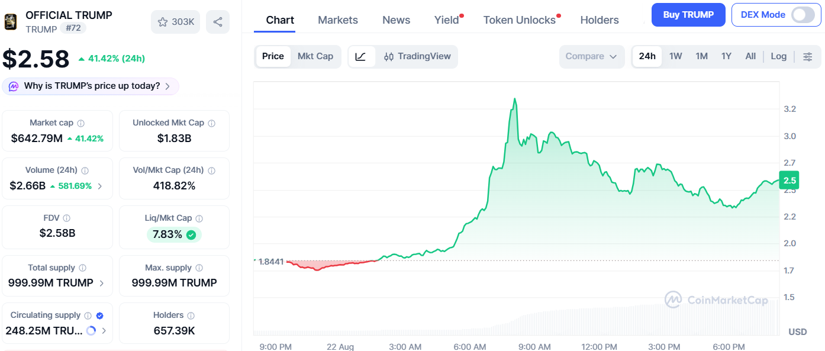Click the $642.79M market cap value

[x=37, y=139]
